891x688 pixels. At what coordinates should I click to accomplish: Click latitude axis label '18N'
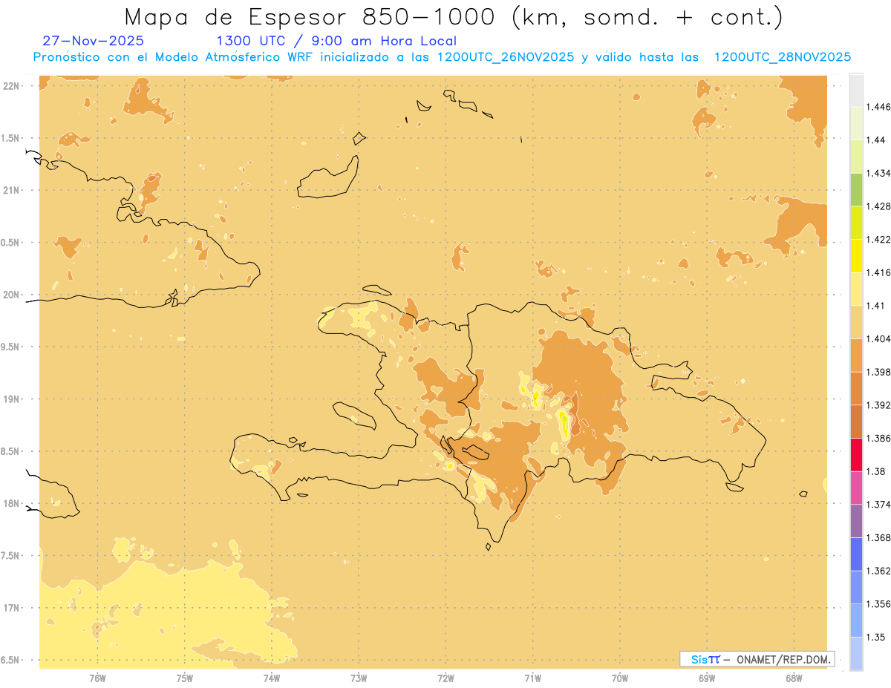point(10,504)
